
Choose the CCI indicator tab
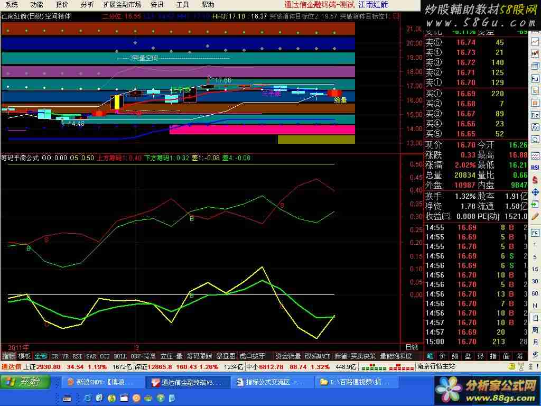[105, 356]
